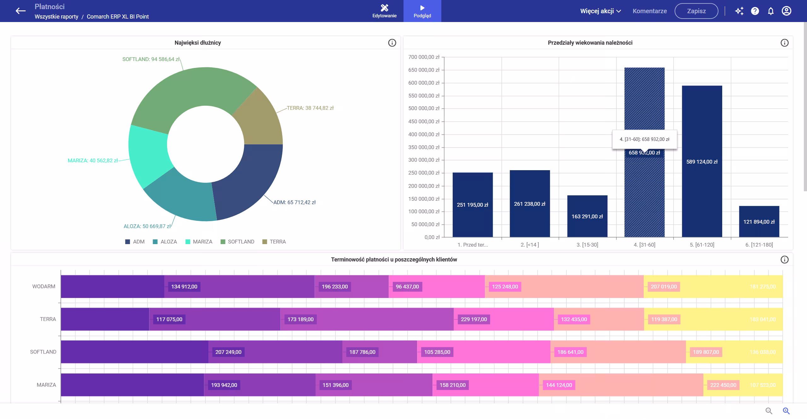The height and width of the screenshot is (419, 807).
Task: Open the Wszystkie raporty breadcrumb link
Action: (x=56, y=17)
